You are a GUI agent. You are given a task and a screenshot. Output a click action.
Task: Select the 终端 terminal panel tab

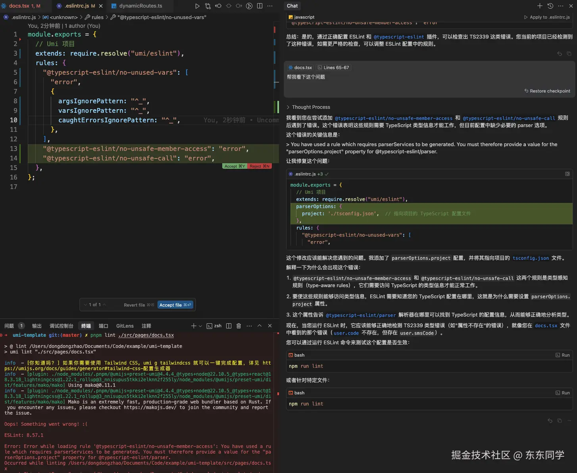86,326
